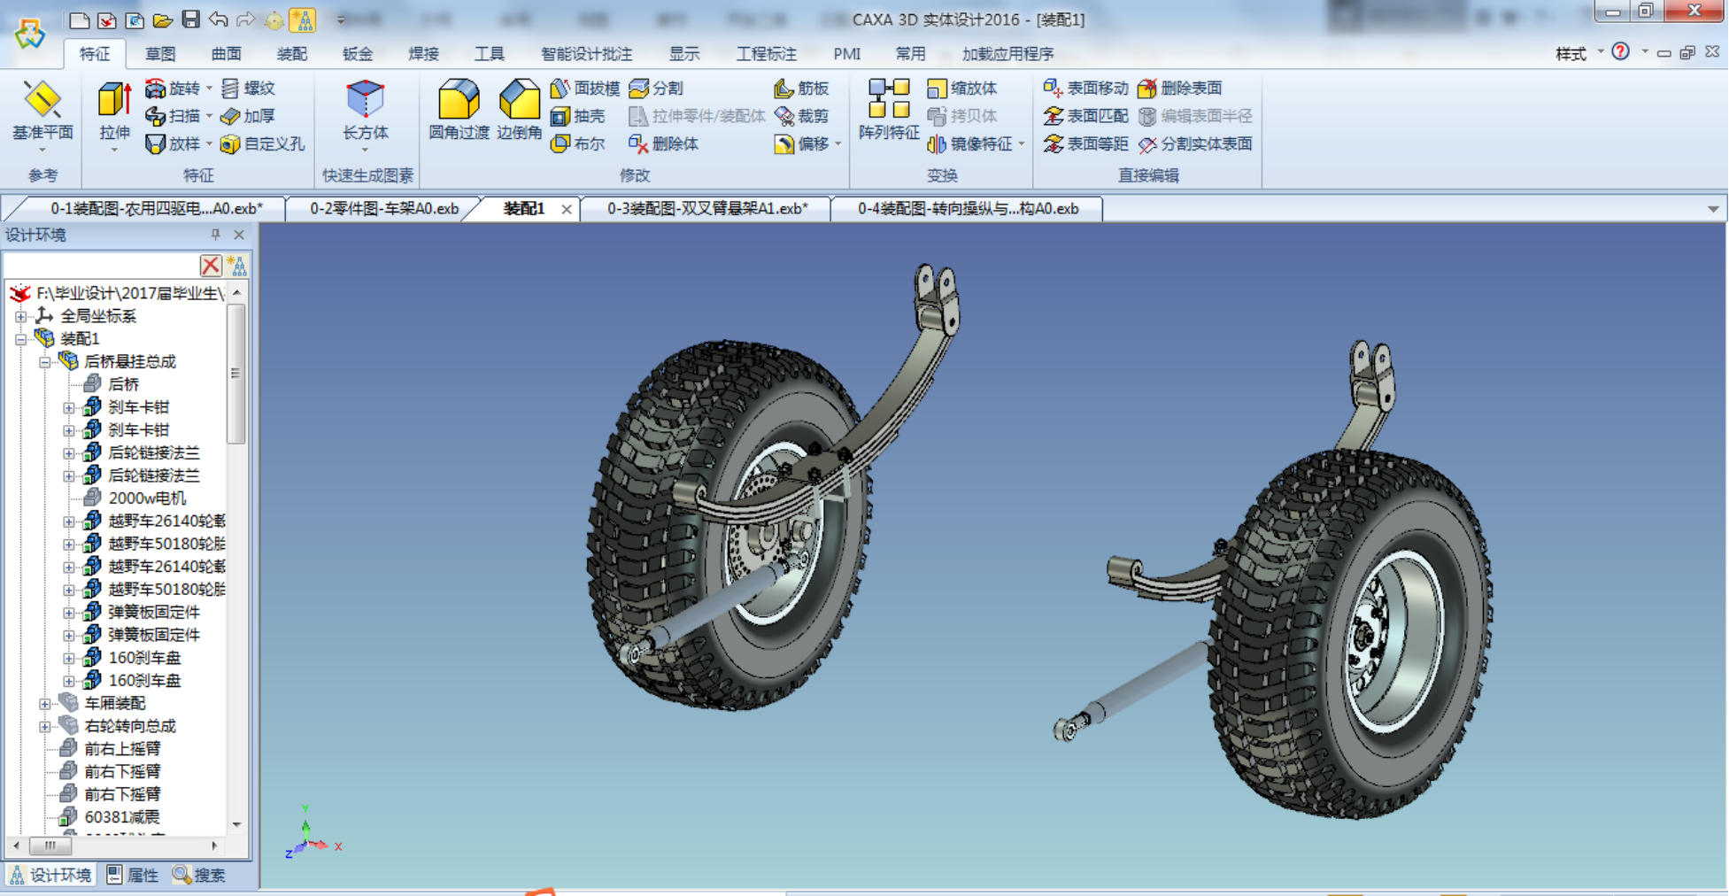Open the 自定义孔 custom hole tool
The image size is (1729, 896).
(x=263, y=144)
